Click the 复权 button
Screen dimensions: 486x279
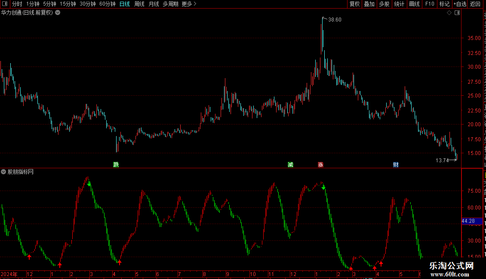[x=354, y=4]
